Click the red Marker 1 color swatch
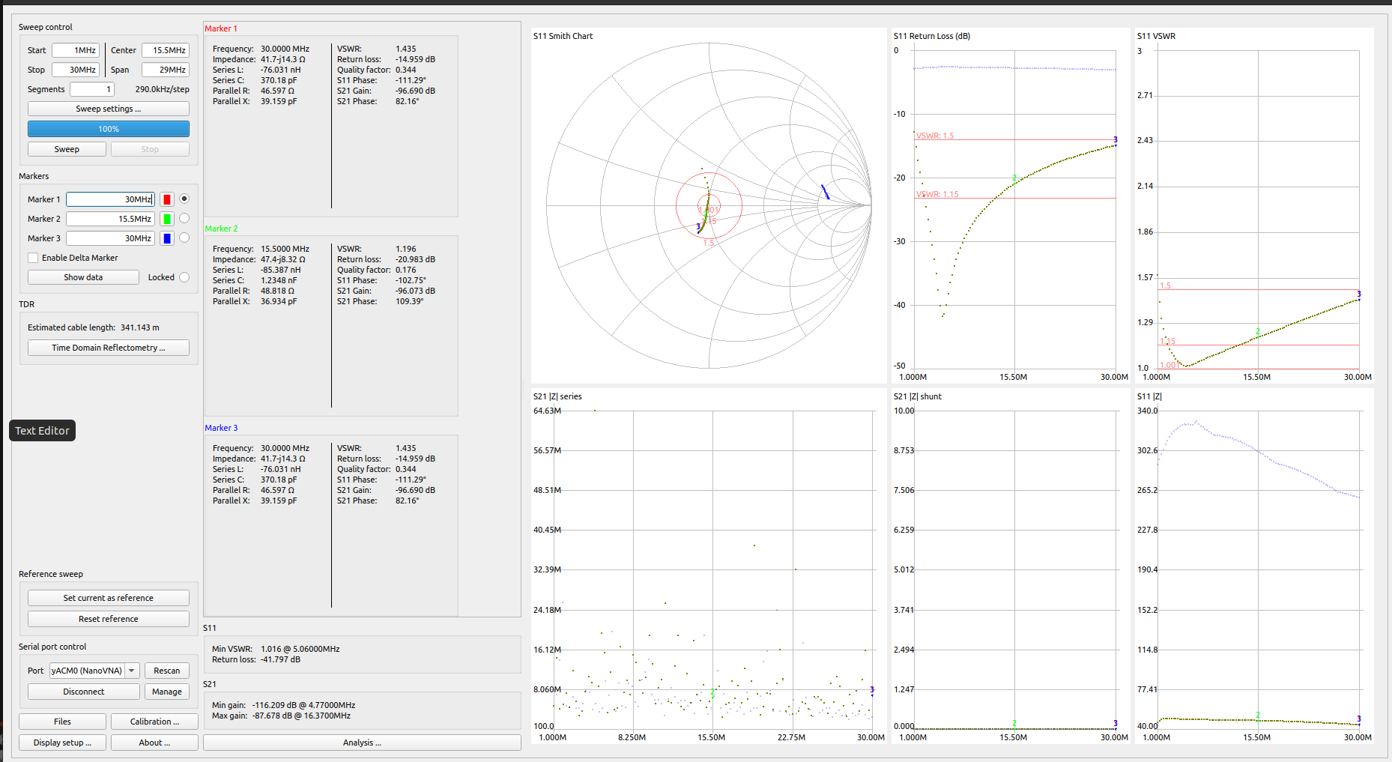 tap(167, 199)
